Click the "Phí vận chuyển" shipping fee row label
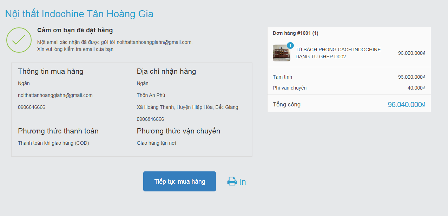Image resolution: width=448 pixels, height=216 pixels. tap(290, 88)
